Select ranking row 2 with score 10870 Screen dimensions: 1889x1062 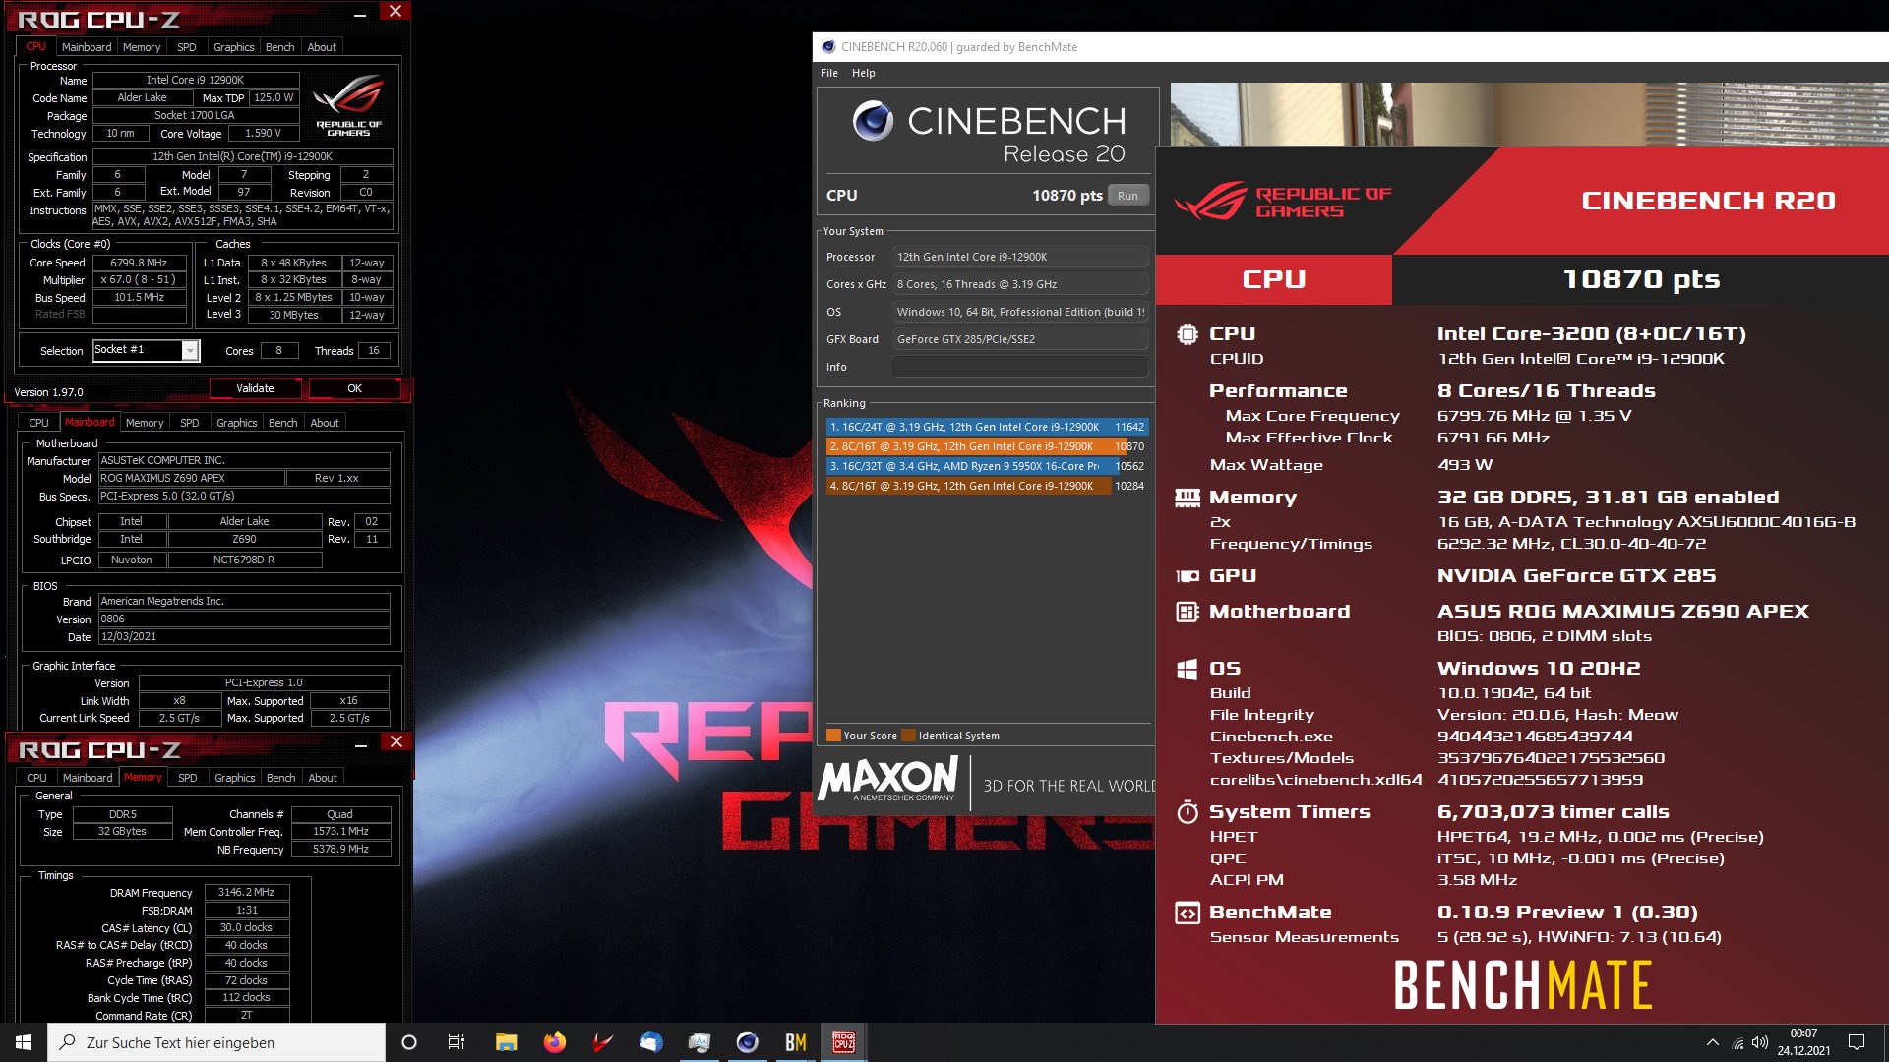(x=987, y=446)
